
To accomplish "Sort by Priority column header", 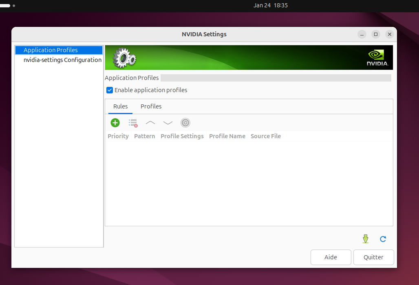I will pyautogui.click(x=118, y=136).
